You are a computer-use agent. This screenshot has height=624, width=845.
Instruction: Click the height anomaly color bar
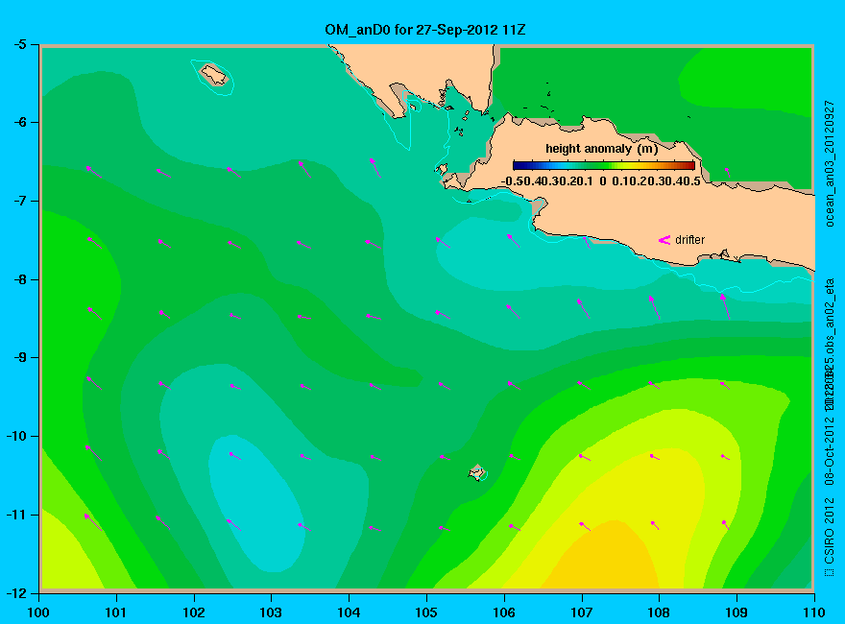point(604,165)
